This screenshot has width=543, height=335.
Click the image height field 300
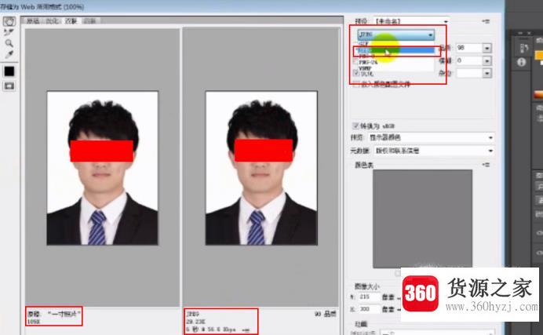click(x=369, y=308)
